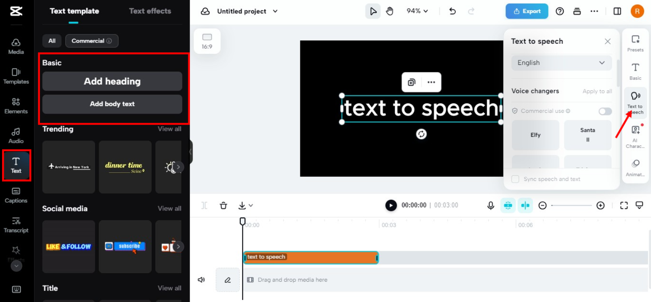The image size is (651, 302).
Task: Open the English language dropdown
Action: click(561, 62)
